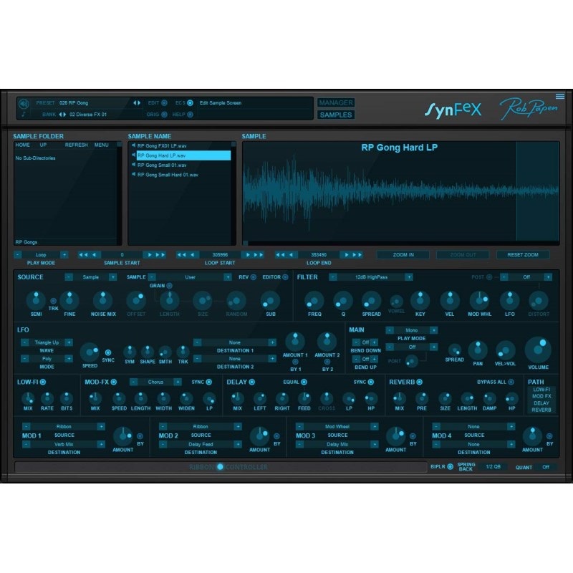Click Play Mode Loop plus button

coord(64,255)
